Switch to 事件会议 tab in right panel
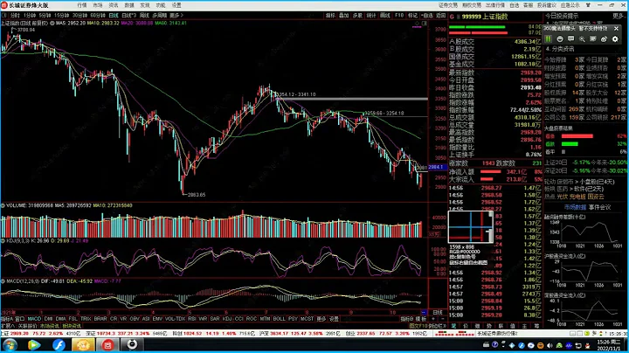 tap(599, 207)
